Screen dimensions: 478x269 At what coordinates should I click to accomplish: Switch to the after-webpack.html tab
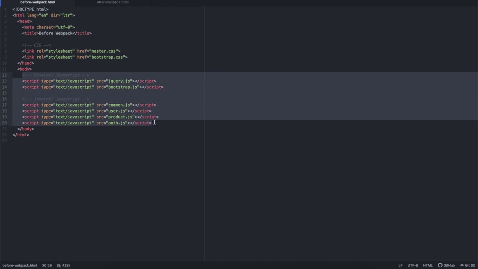[112, 2]
